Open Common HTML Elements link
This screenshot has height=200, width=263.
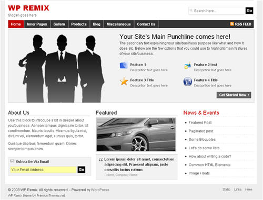click(209, 165)
